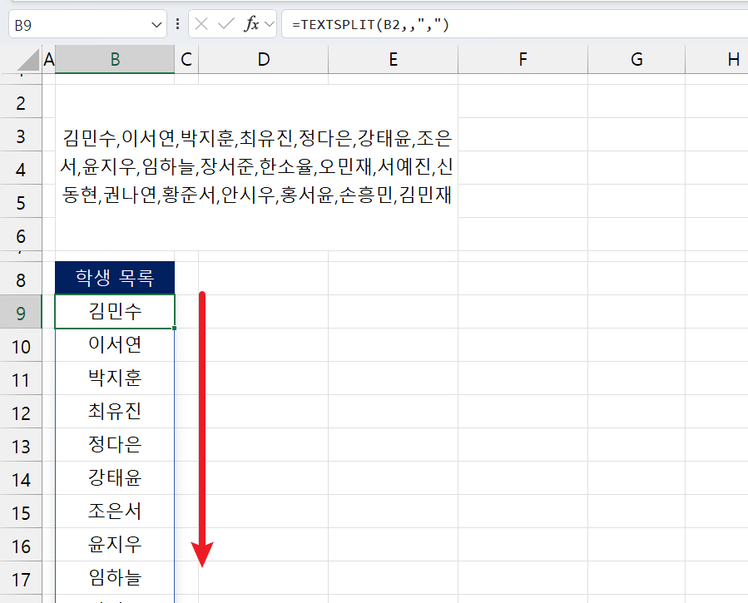This screenshot has height=603, width=748.
Task: Select row 16 header
Action: [21, 546]
